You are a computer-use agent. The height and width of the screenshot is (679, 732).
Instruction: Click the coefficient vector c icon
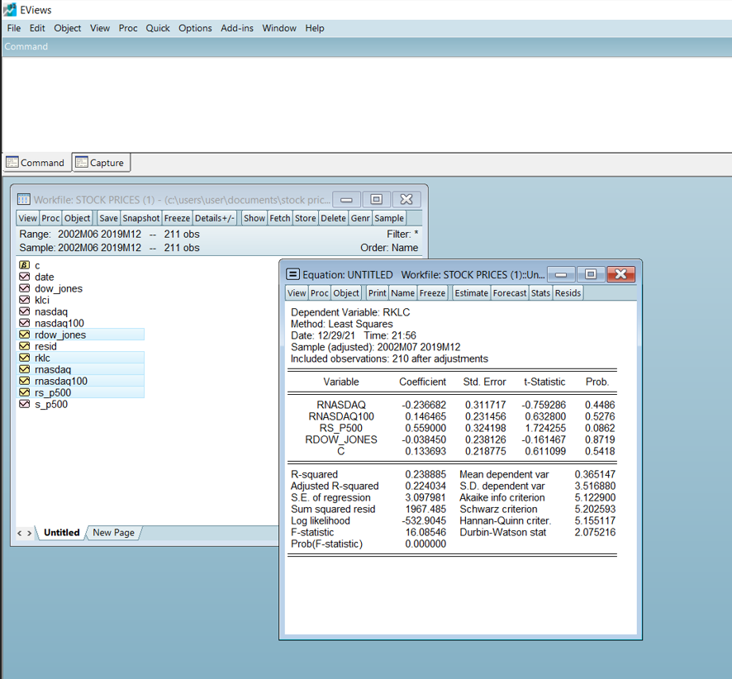[25, 265]
